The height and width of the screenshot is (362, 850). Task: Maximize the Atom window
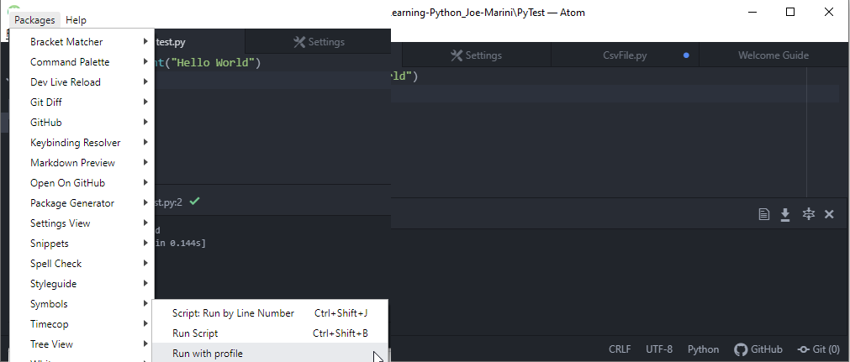790,12
